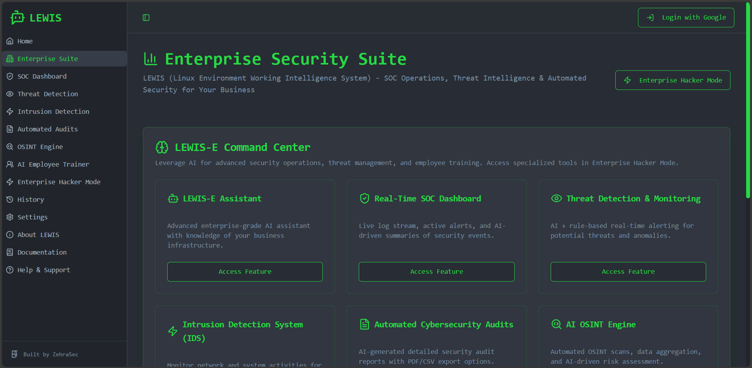Click the Home house icon
This screenshot has height=368, width=752.
(10, 41)
